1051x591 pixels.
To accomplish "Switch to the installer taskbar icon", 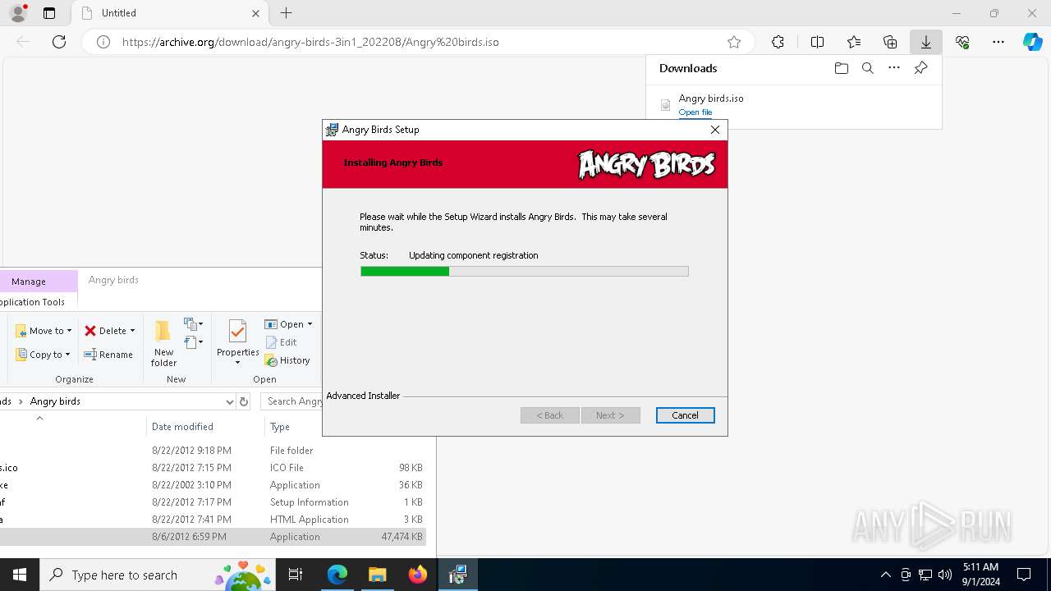I will point(457,575).
